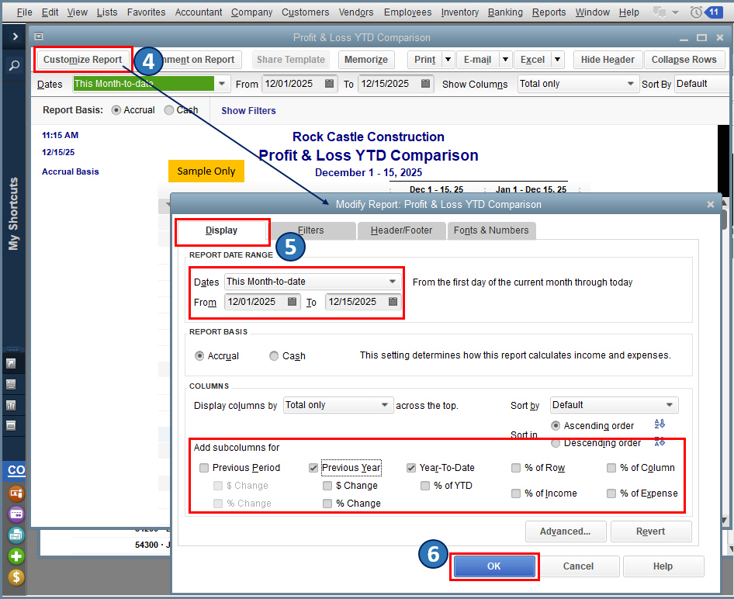Click the Memorize button
The height and width of the screenshot is (599, 734).
tap(365, 60)
